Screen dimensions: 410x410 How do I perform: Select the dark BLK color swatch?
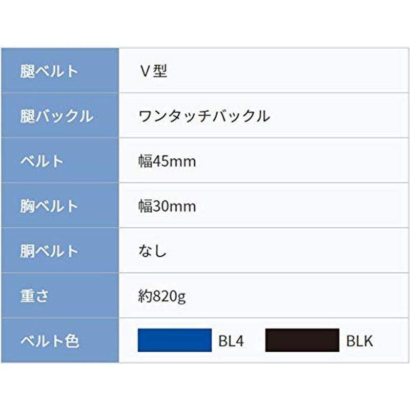pyautogui.click(x=302, y=340)
